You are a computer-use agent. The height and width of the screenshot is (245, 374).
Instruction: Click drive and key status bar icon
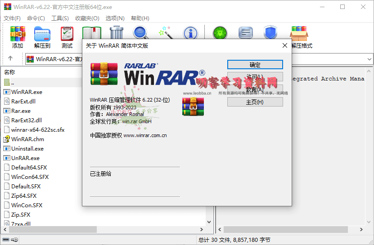pos(10,240)
